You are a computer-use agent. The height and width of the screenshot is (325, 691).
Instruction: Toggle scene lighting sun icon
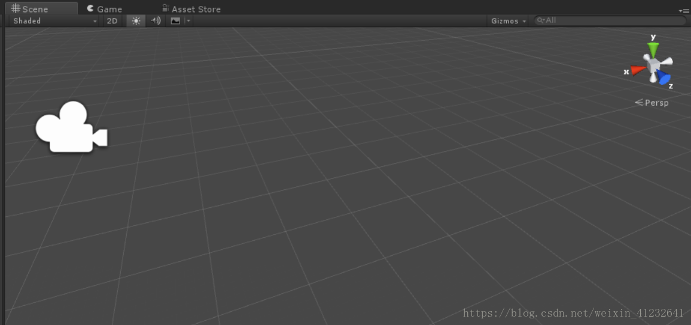(136, 21)
